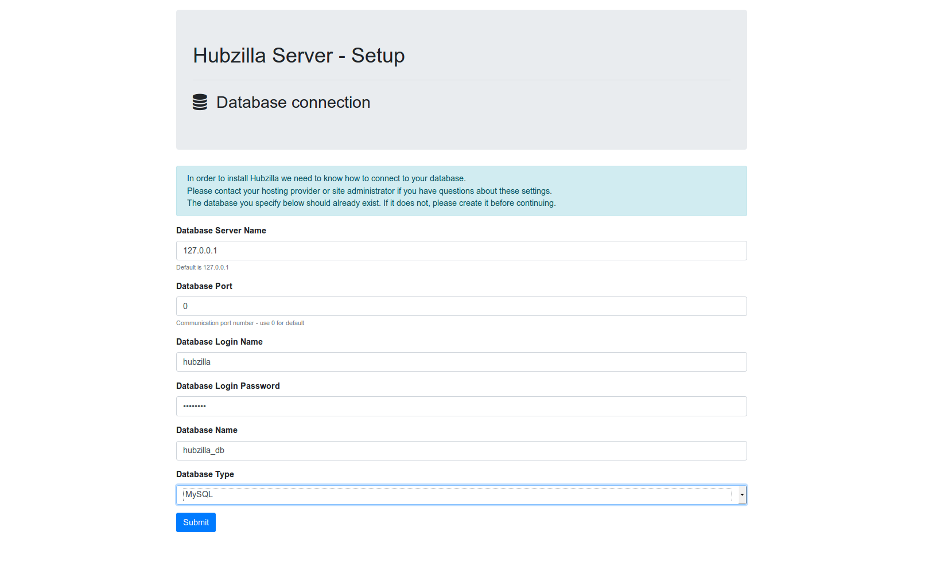Viewport: 925px width, 562px height.
Task: Click the 'Database connection' subheading text
Action: 293,102
